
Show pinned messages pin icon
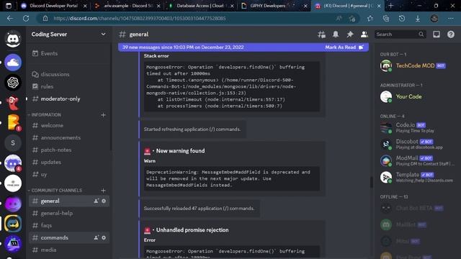[x=350, y=35]
